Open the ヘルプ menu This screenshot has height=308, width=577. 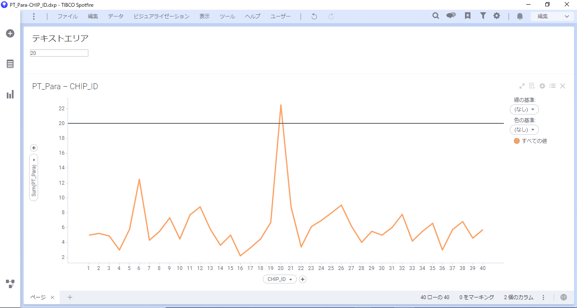tap(253, 16)
